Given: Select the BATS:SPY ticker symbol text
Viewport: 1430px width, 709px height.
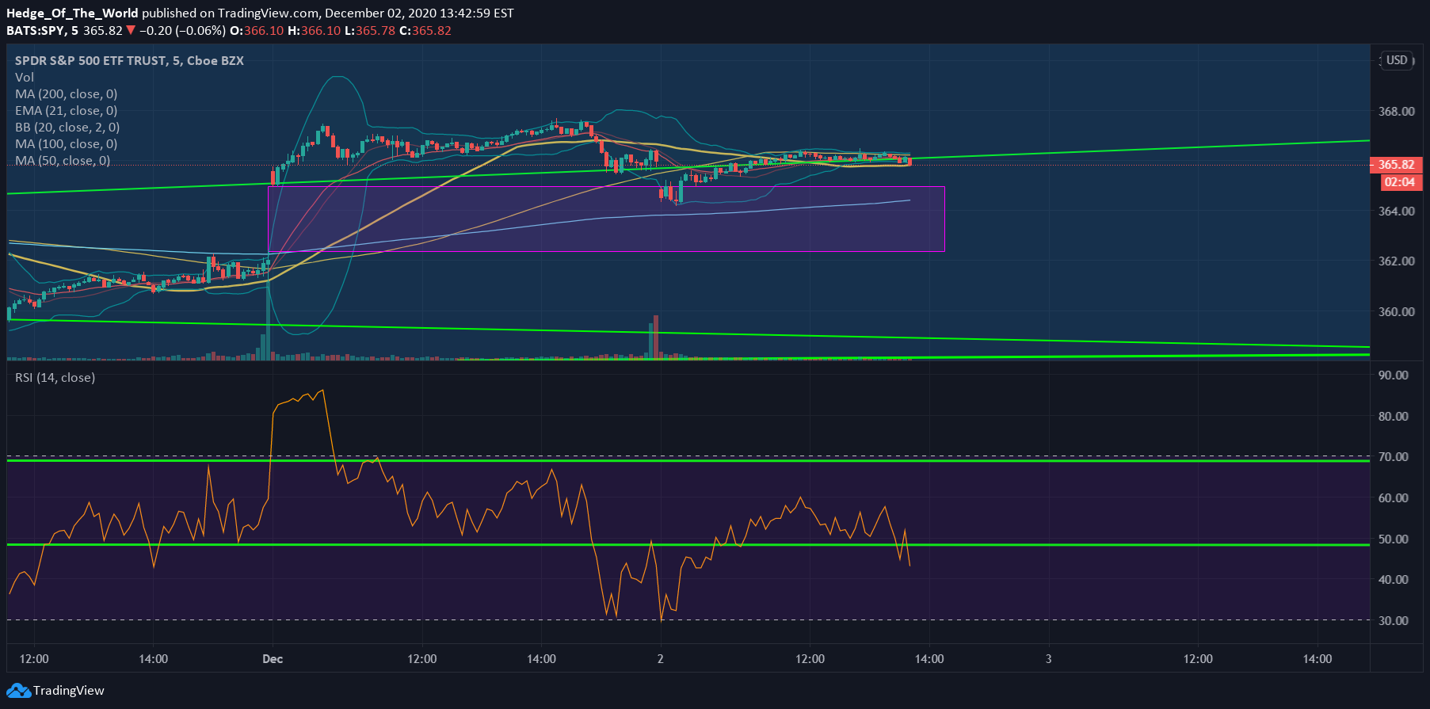Looking at the screenshot, I should (x=36, y=31).
